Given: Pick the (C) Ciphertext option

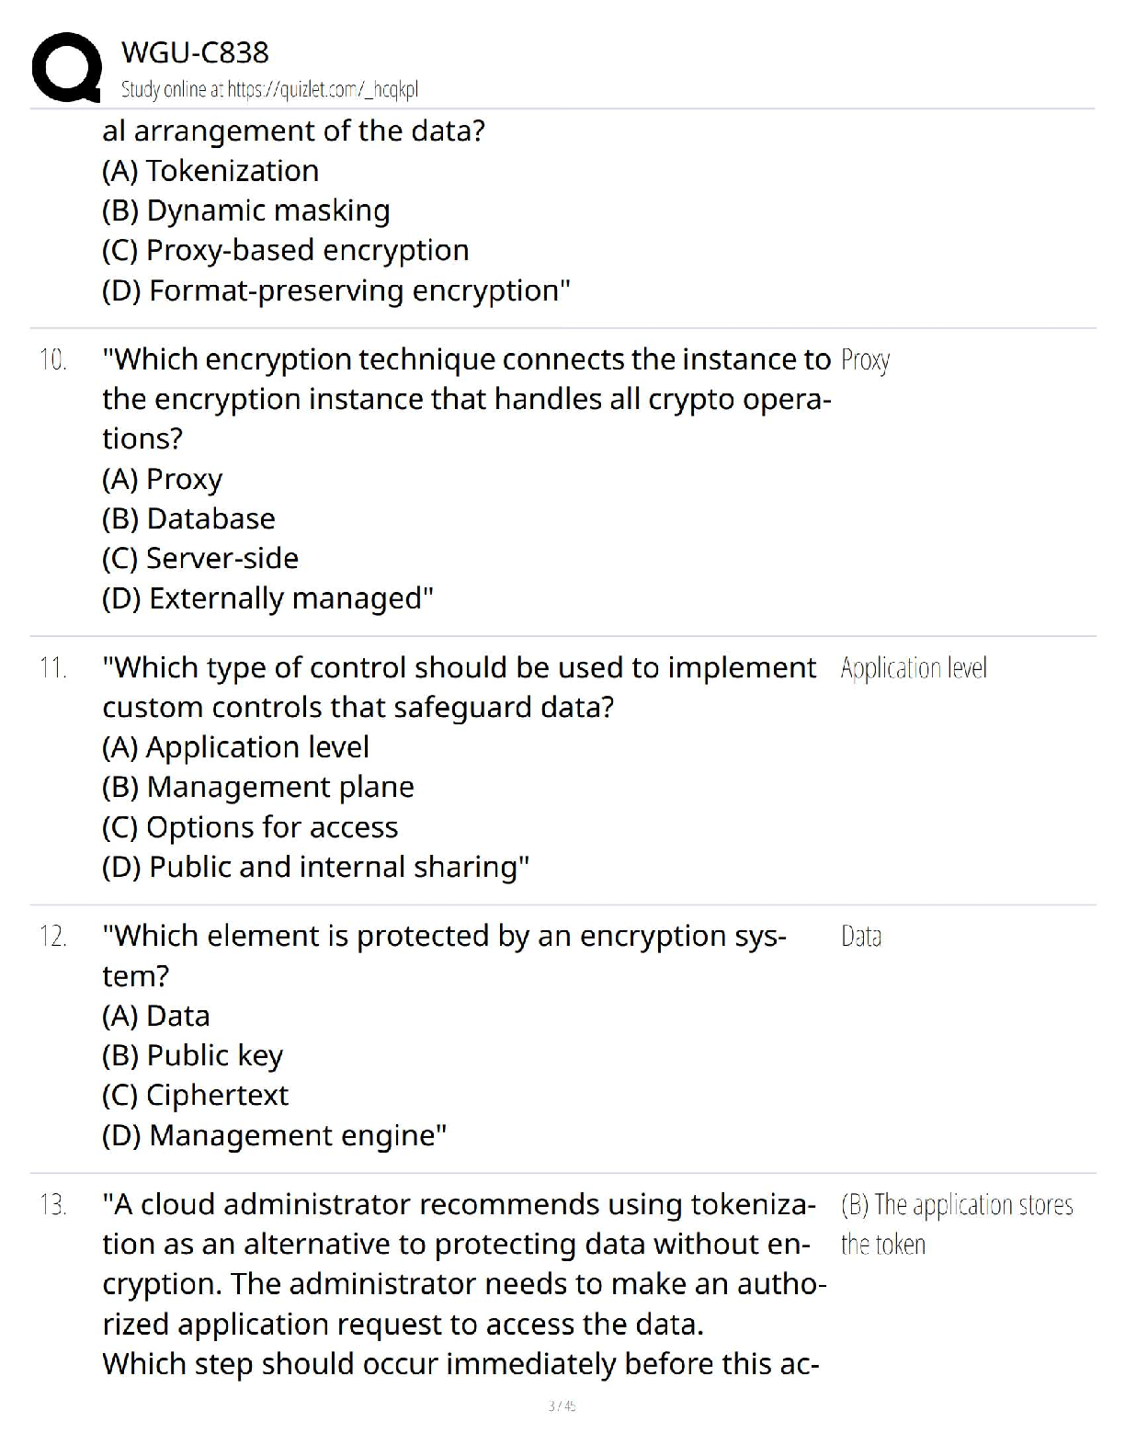Looking at the screenshot, I should click(195, 1095).
